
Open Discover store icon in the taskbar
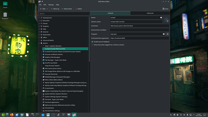(43, 115)
